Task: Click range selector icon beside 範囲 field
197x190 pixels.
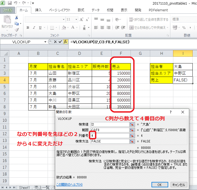Action: 132,130
